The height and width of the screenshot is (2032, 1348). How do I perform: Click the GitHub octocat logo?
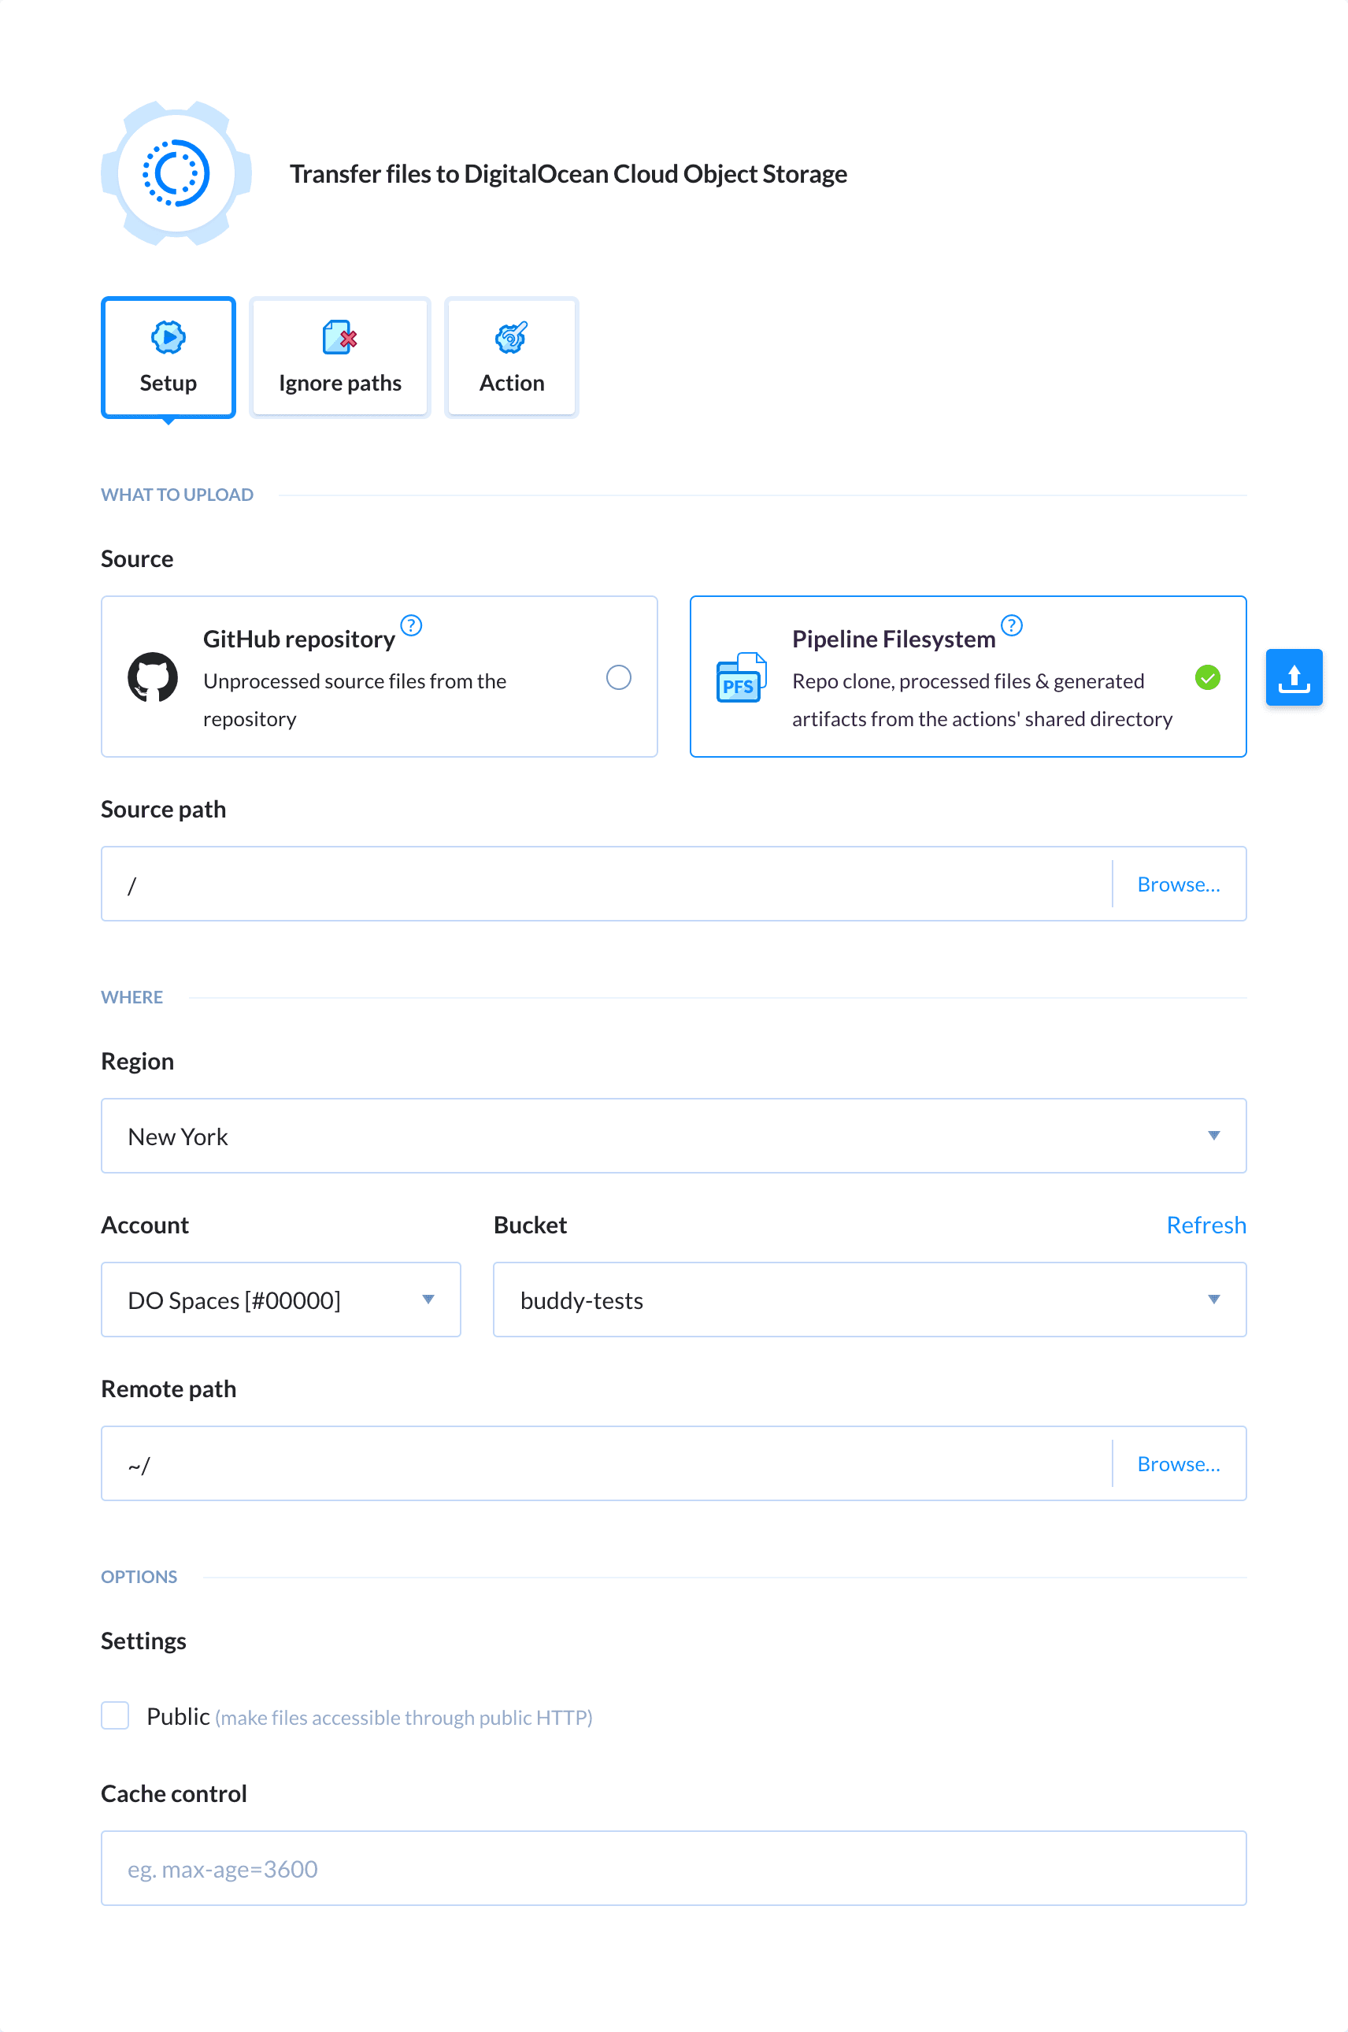(153, 677)
